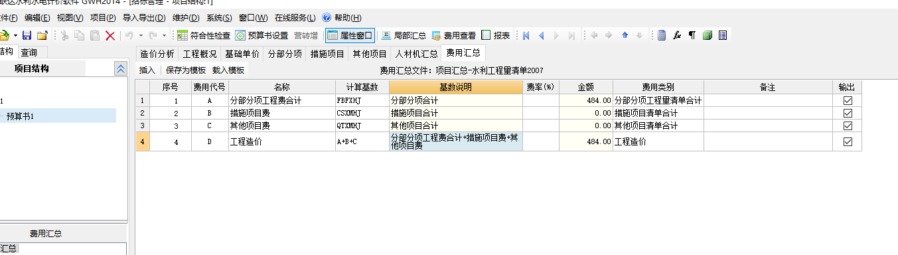The image size is (898, 255).
Task: Click the Copy icon in the toolbar
Action: pos(80,35)
